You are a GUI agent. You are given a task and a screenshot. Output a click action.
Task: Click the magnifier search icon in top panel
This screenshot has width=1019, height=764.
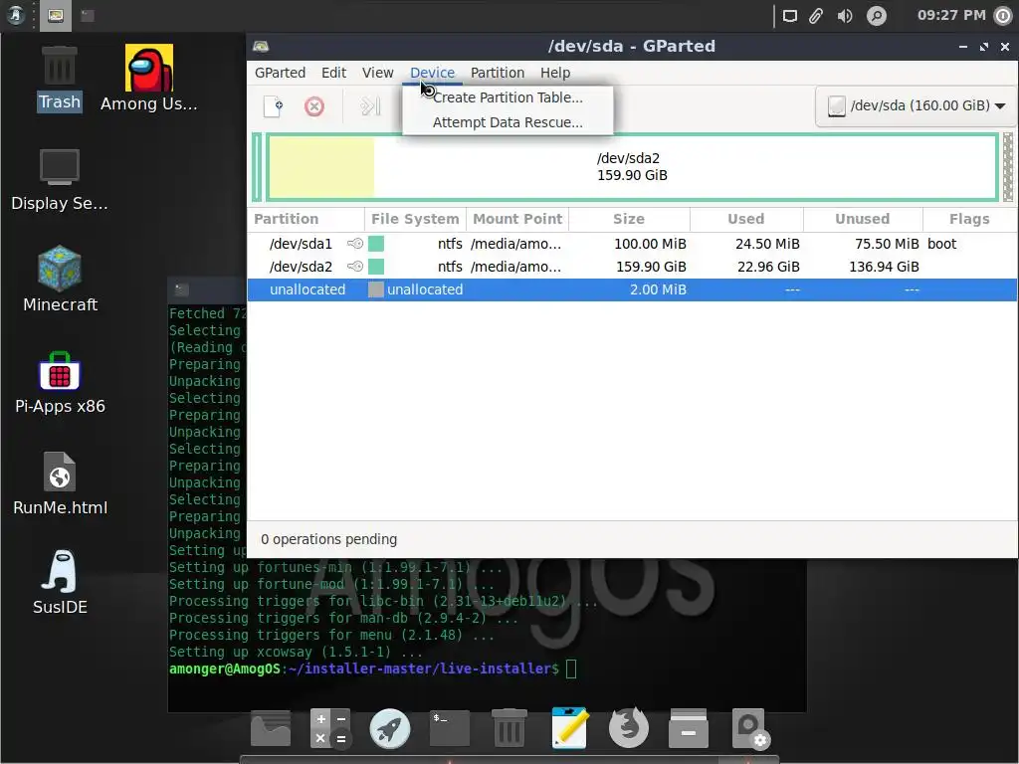pyautogui.click(x=877, y=16)
